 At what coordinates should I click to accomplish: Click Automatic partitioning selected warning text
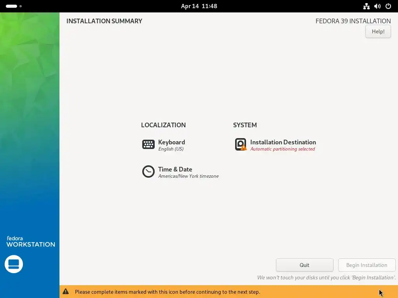283,149
